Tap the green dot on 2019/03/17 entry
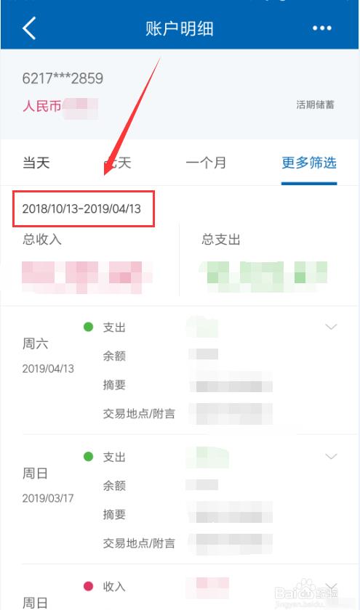This screenshot has width=360, height=610. pos(89,457)
